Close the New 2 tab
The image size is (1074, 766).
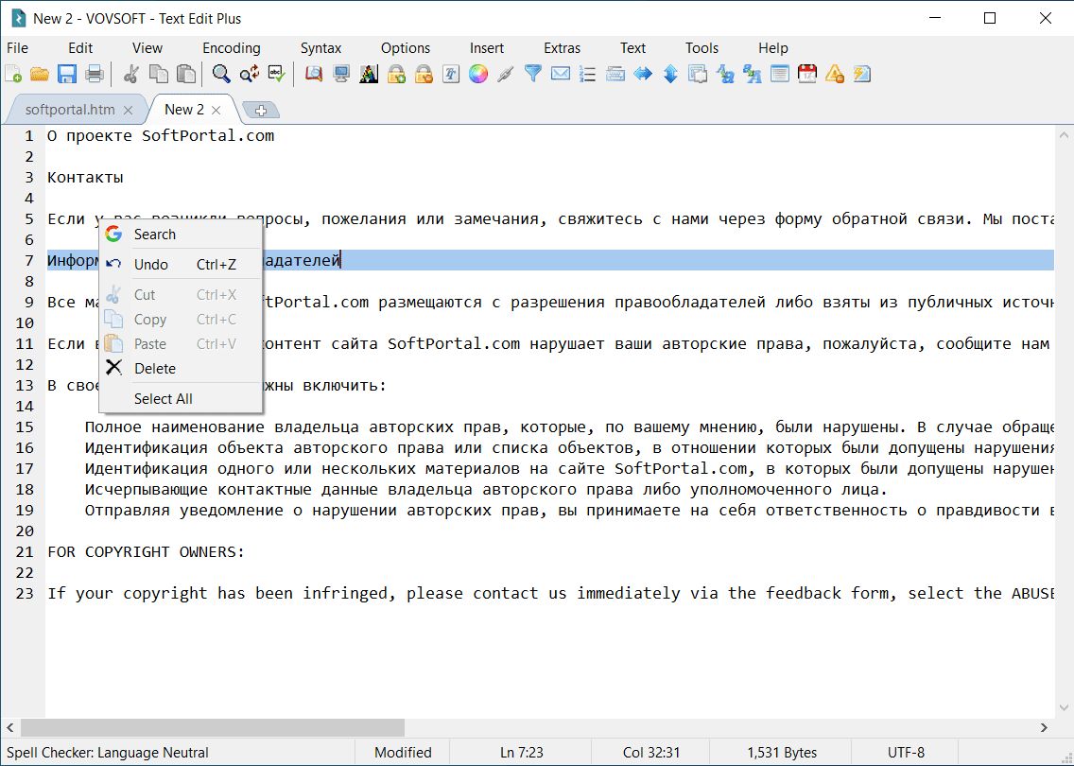pyautogui.click(x=216, y=111)
